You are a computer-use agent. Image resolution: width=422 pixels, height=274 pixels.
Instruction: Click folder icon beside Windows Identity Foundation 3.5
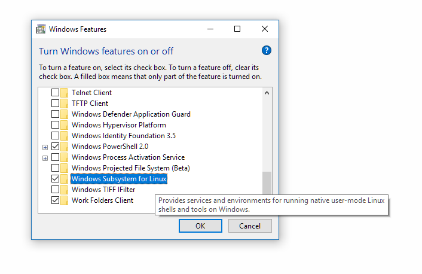64,136
